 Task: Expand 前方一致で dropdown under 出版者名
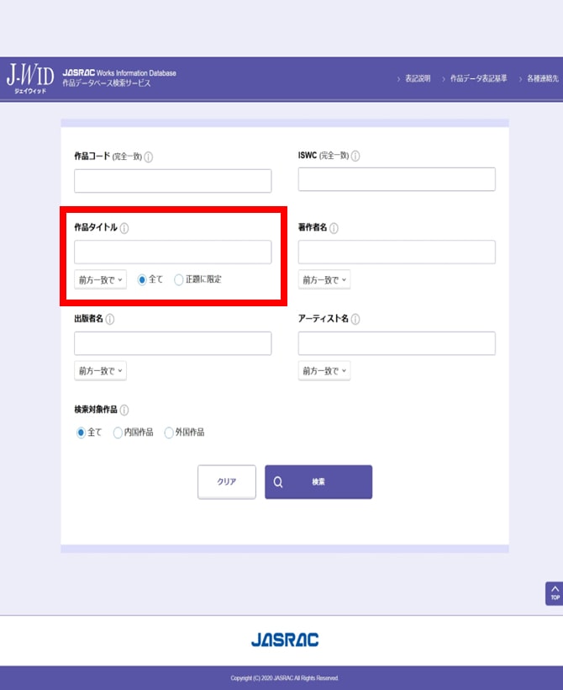click(100, 370)
